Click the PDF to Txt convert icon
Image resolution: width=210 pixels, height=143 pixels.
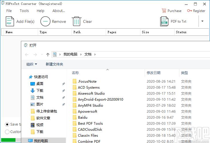(x=164, y=21)
